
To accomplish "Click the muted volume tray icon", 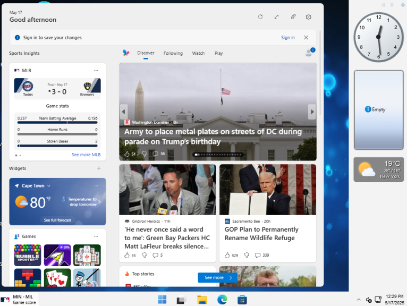I will point(369,300).
